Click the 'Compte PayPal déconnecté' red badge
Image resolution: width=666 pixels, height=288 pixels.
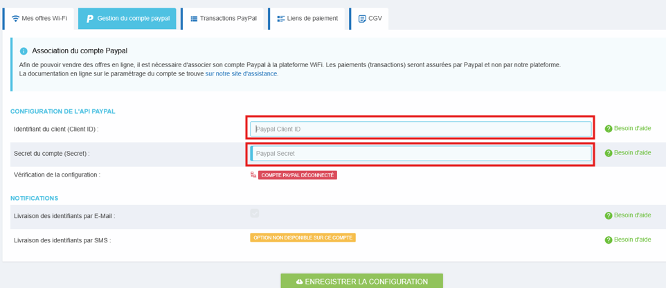[298, 175]
